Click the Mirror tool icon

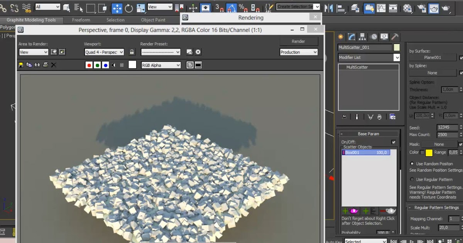(329, 8)
